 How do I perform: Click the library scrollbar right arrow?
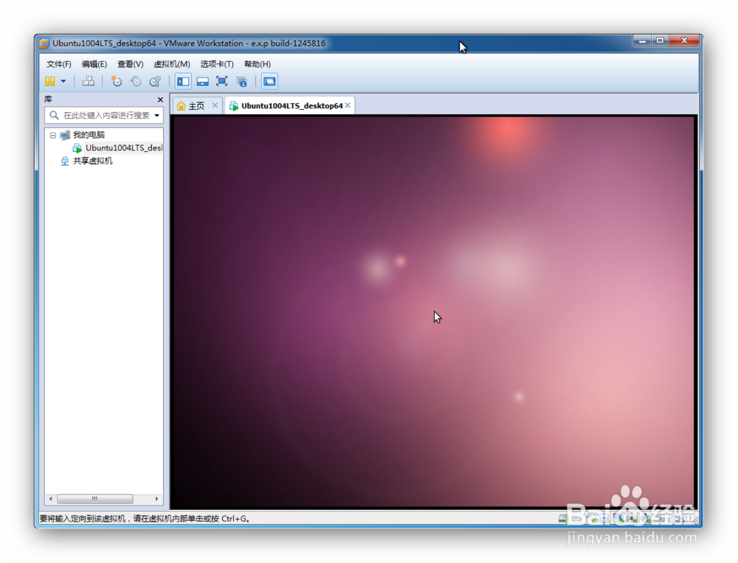click(156, 499)
